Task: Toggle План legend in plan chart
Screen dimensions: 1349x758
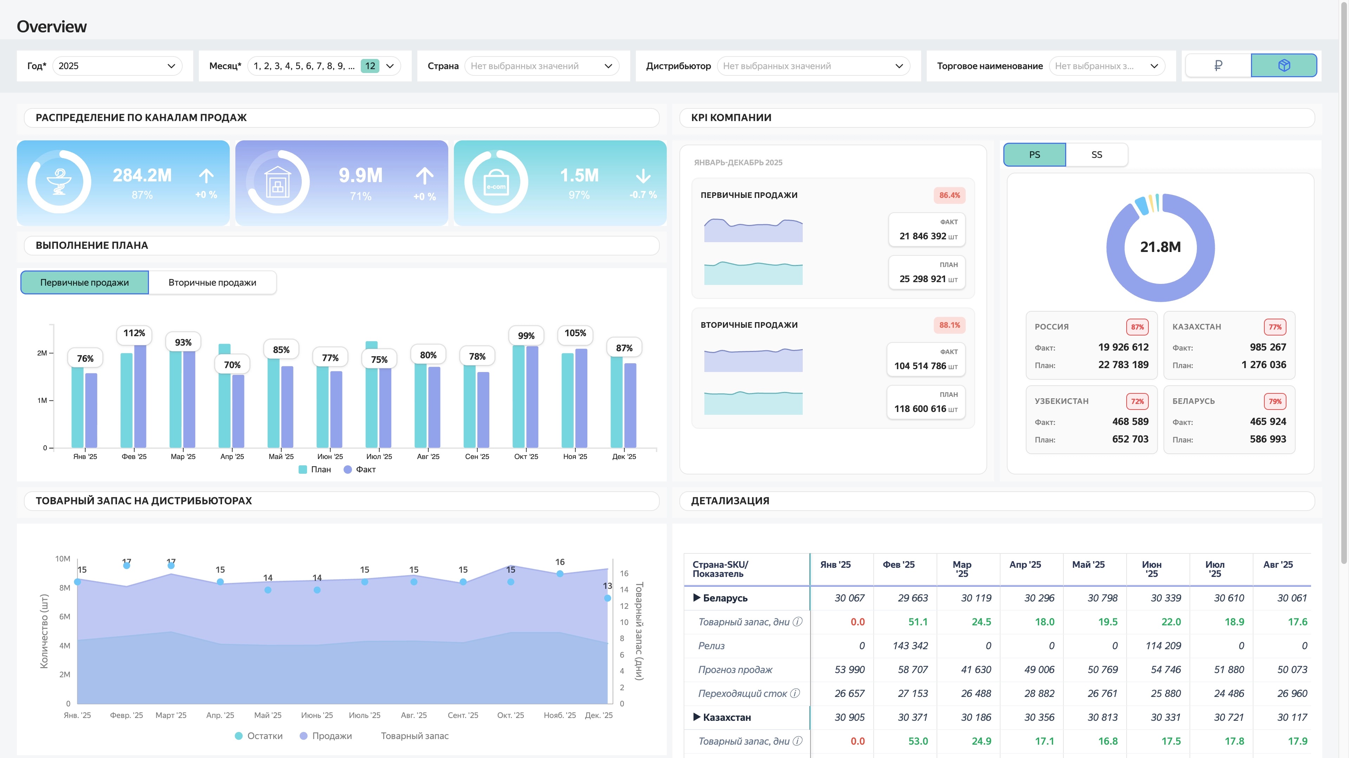Action: click(315, 469)
